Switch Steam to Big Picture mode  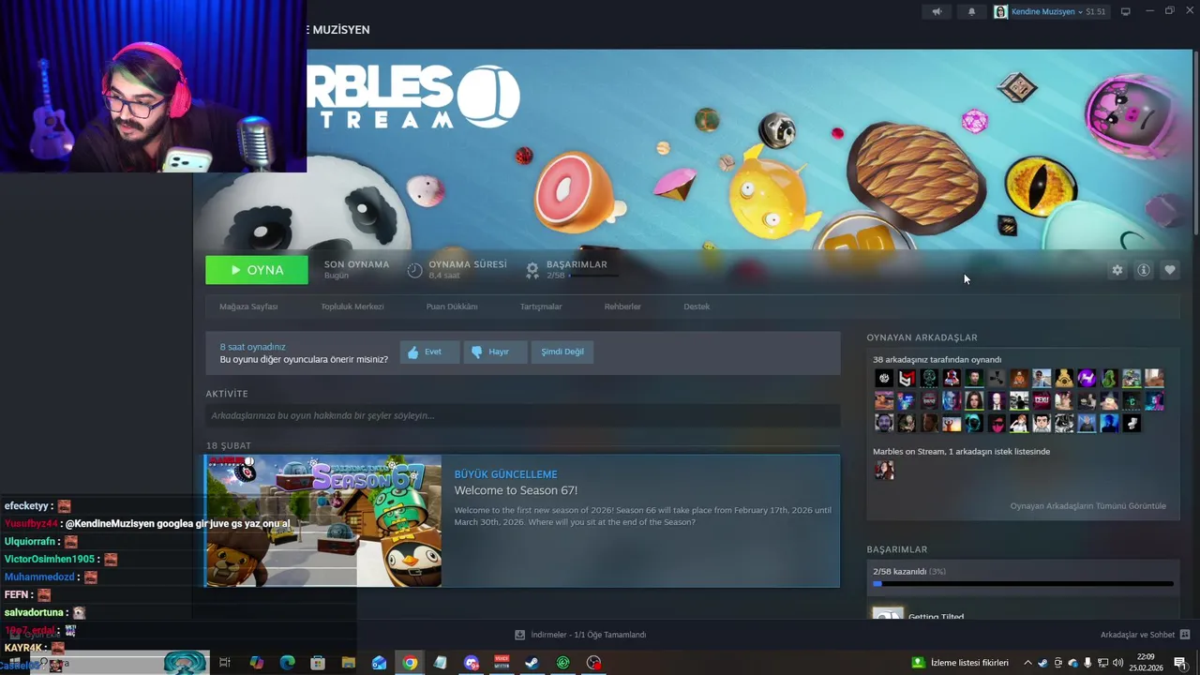pos(1126,12)
